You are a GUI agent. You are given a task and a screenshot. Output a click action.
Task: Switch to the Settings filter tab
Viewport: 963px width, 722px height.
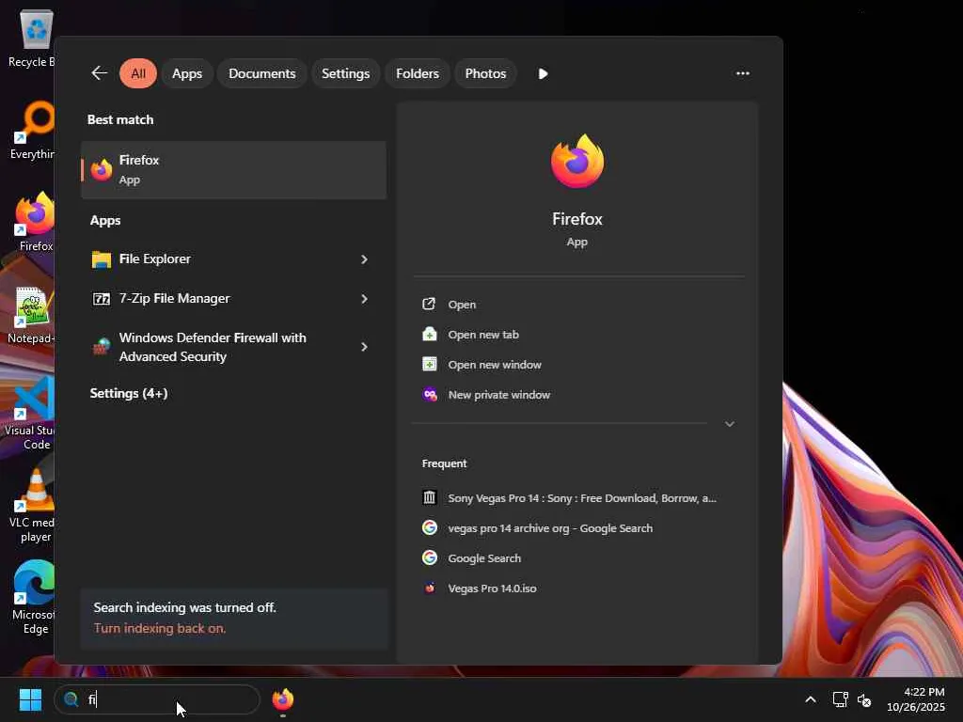click(345, 73)
